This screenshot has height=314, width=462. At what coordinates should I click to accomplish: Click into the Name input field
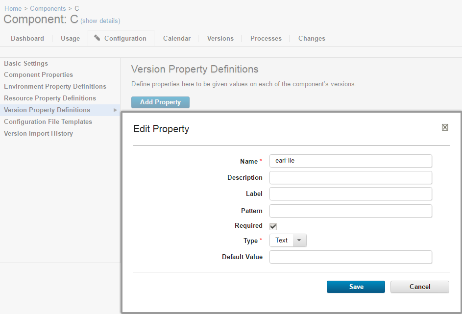350,161
